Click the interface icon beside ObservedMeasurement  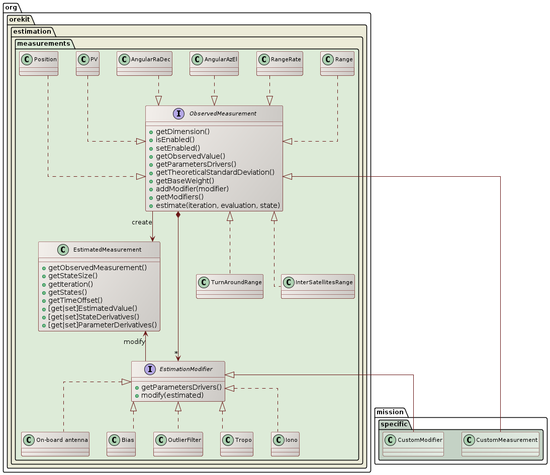coord(178,113)
